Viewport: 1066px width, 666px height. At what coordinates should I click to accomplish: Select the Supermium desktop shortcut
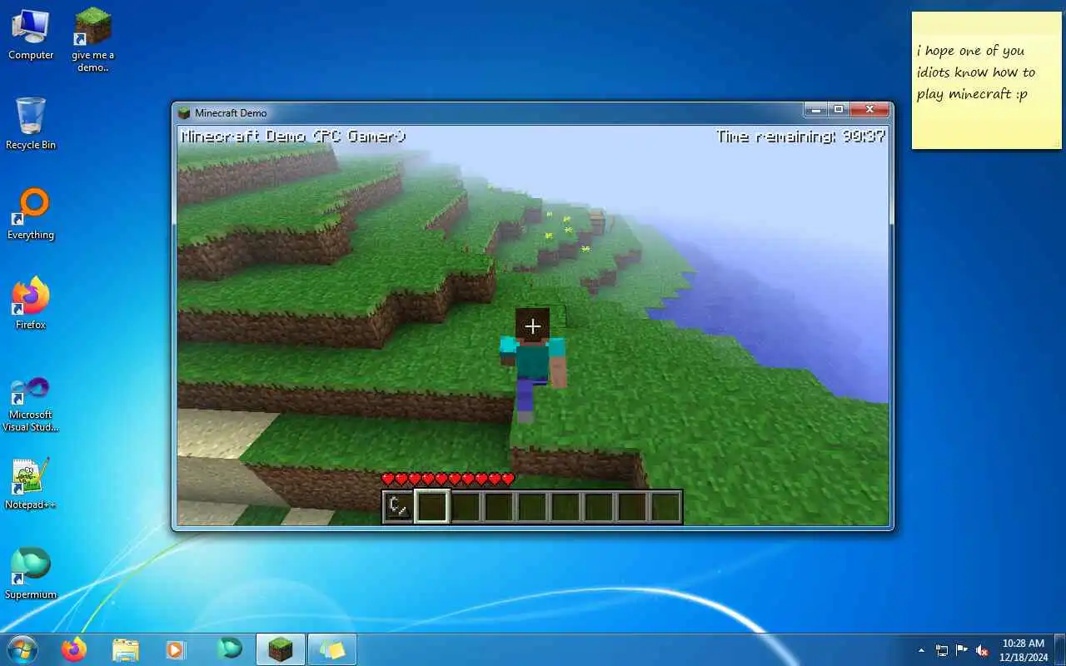pos(31,574)
